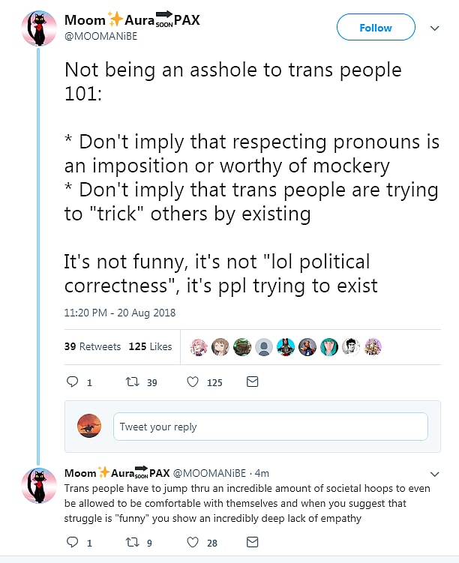
Task: View the 125 Likes list
Action: [150, 346]
